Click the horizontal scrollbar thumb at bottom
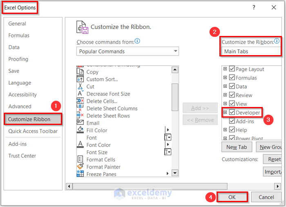This screenshot has width=286, height=207. [x=150, y=186]
